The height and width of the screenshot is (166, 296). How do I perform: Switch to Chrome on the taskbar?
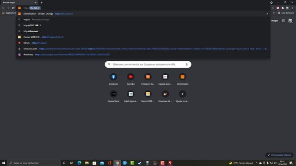(x=117, y=163)
